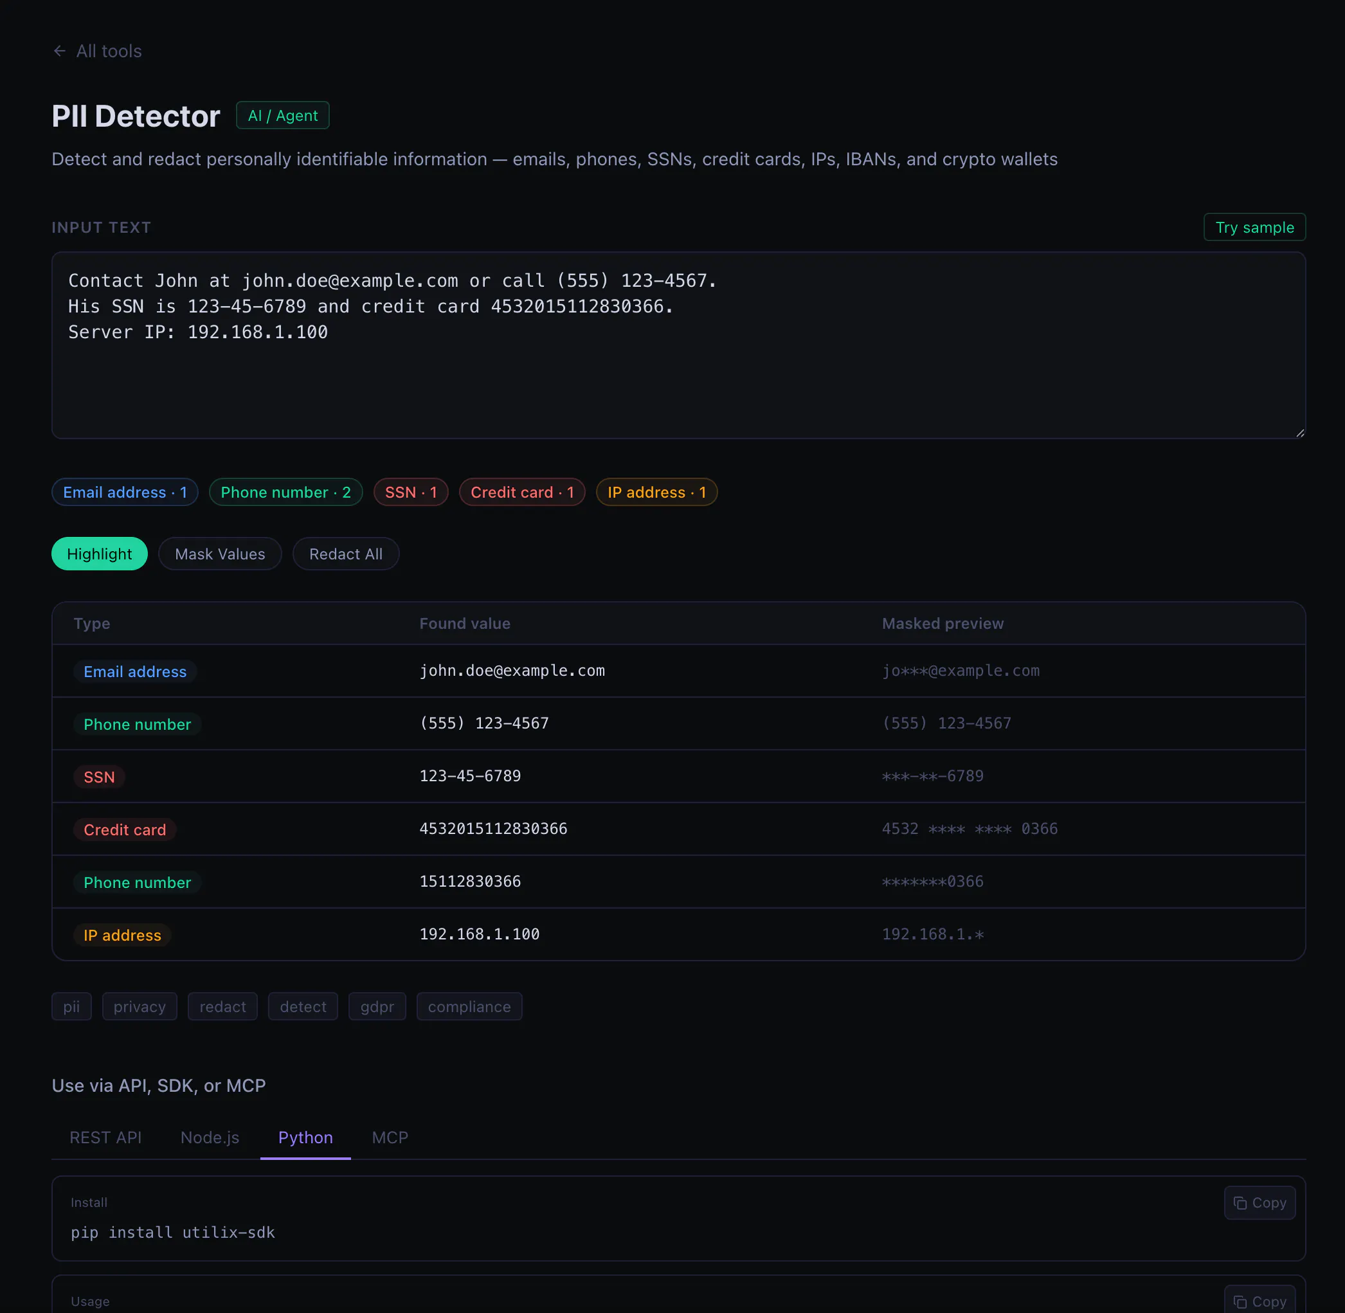The width and height of the screenshot is (1345, 1313).
Task: Click masked preview 4532 **** **** 0366
Action: click(970, 828)
